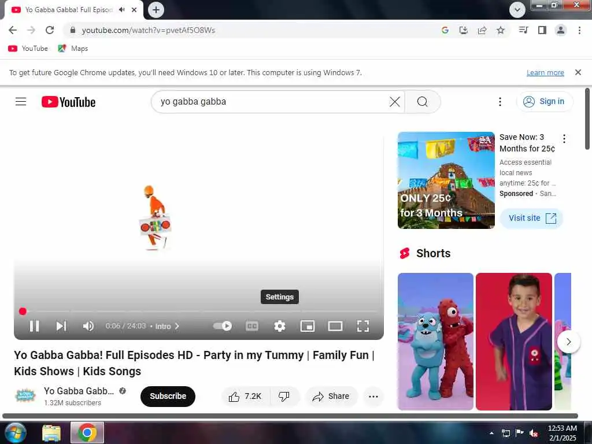592x444 pixels.
Task: Click the Sign in button
Action: point(545,102)
